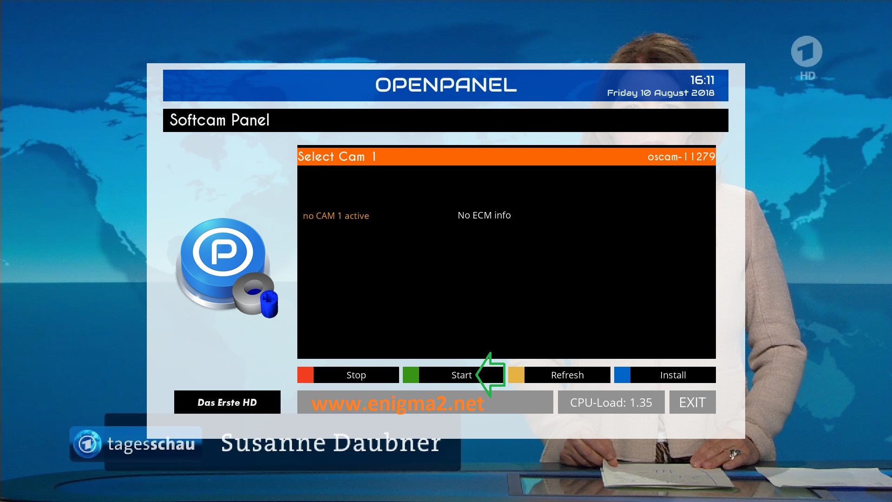
Task: Click the 'no CAM 1 active' status text
Action: [336, 216]
